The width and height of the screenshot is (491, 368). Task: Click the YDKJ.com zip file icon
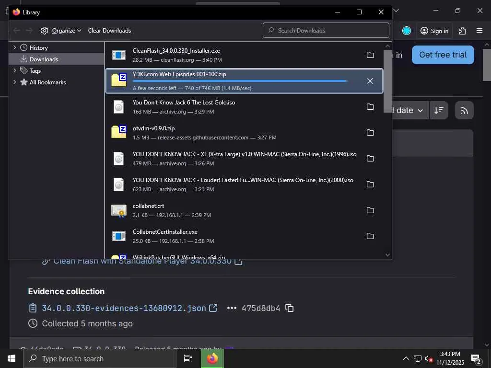point(119,80)
